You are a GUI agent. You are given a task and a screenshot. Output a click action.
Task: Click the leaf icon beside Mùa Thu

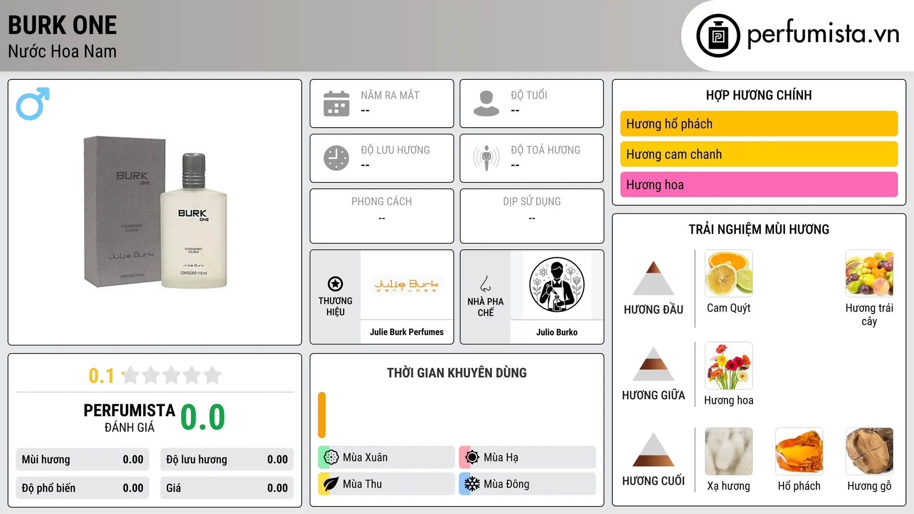pyautogui.click(x=331, y=484)
